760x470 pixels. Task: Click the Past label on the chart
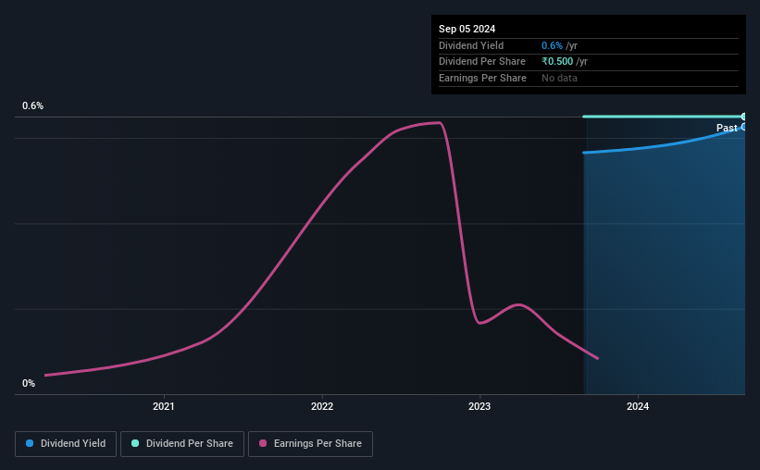pyautogui.click(x=727, y=128)
